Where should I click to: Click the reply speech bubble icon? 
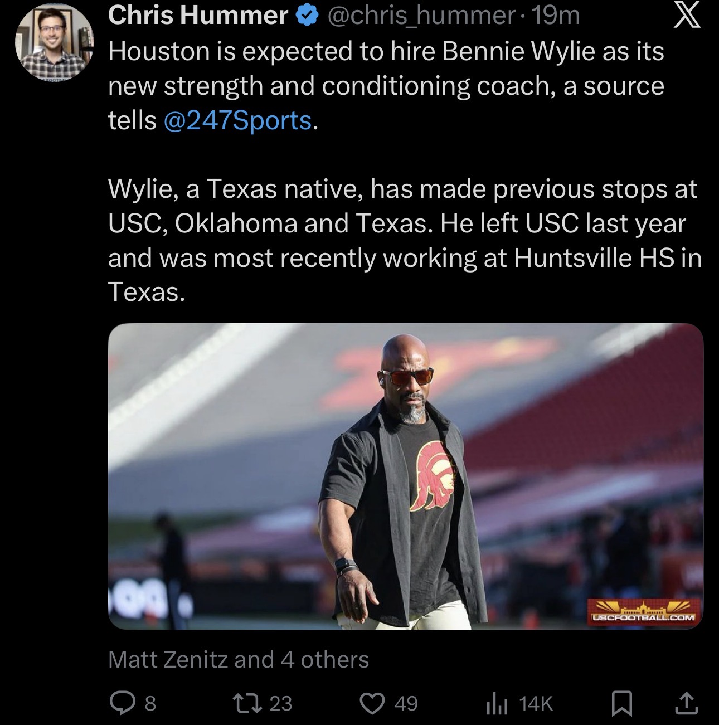click(x=120, y=703)
